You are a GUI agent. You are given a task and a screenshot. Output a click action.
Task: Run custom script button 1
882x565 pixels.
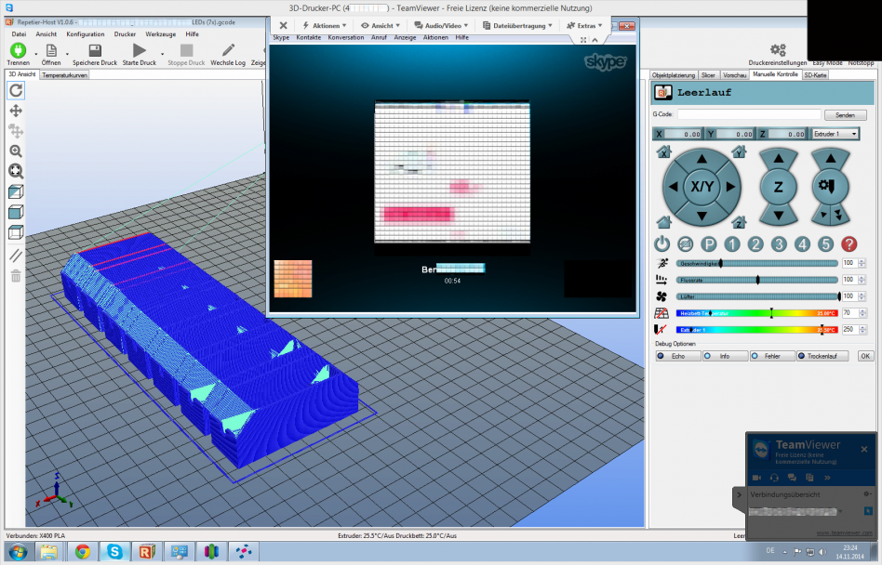(x=732, y=244)
